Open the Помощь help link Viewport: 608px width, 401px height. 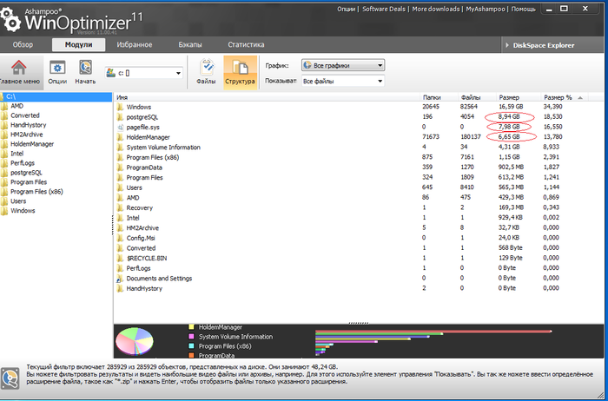point(523,9)
